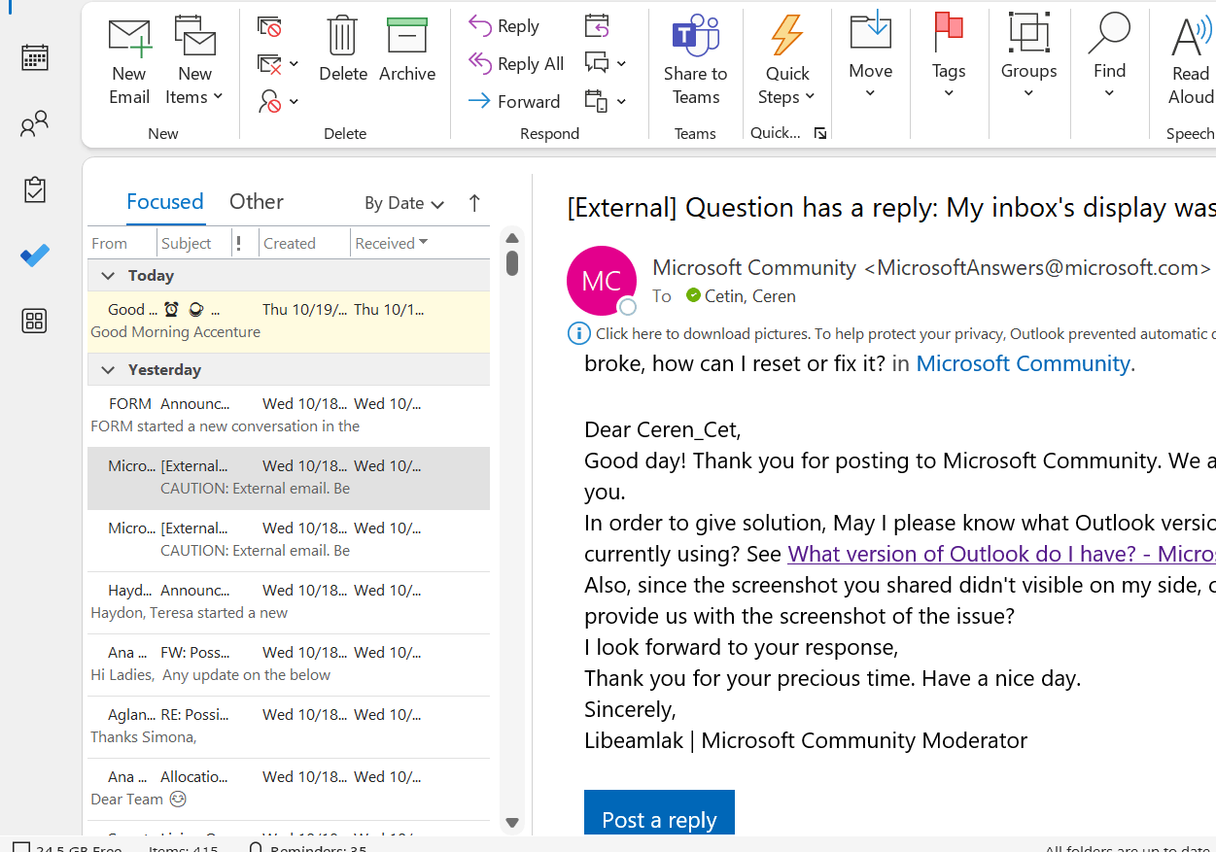Click the Post a reply button
This screenshot has height=852, width=1216.
coord(659,814)
